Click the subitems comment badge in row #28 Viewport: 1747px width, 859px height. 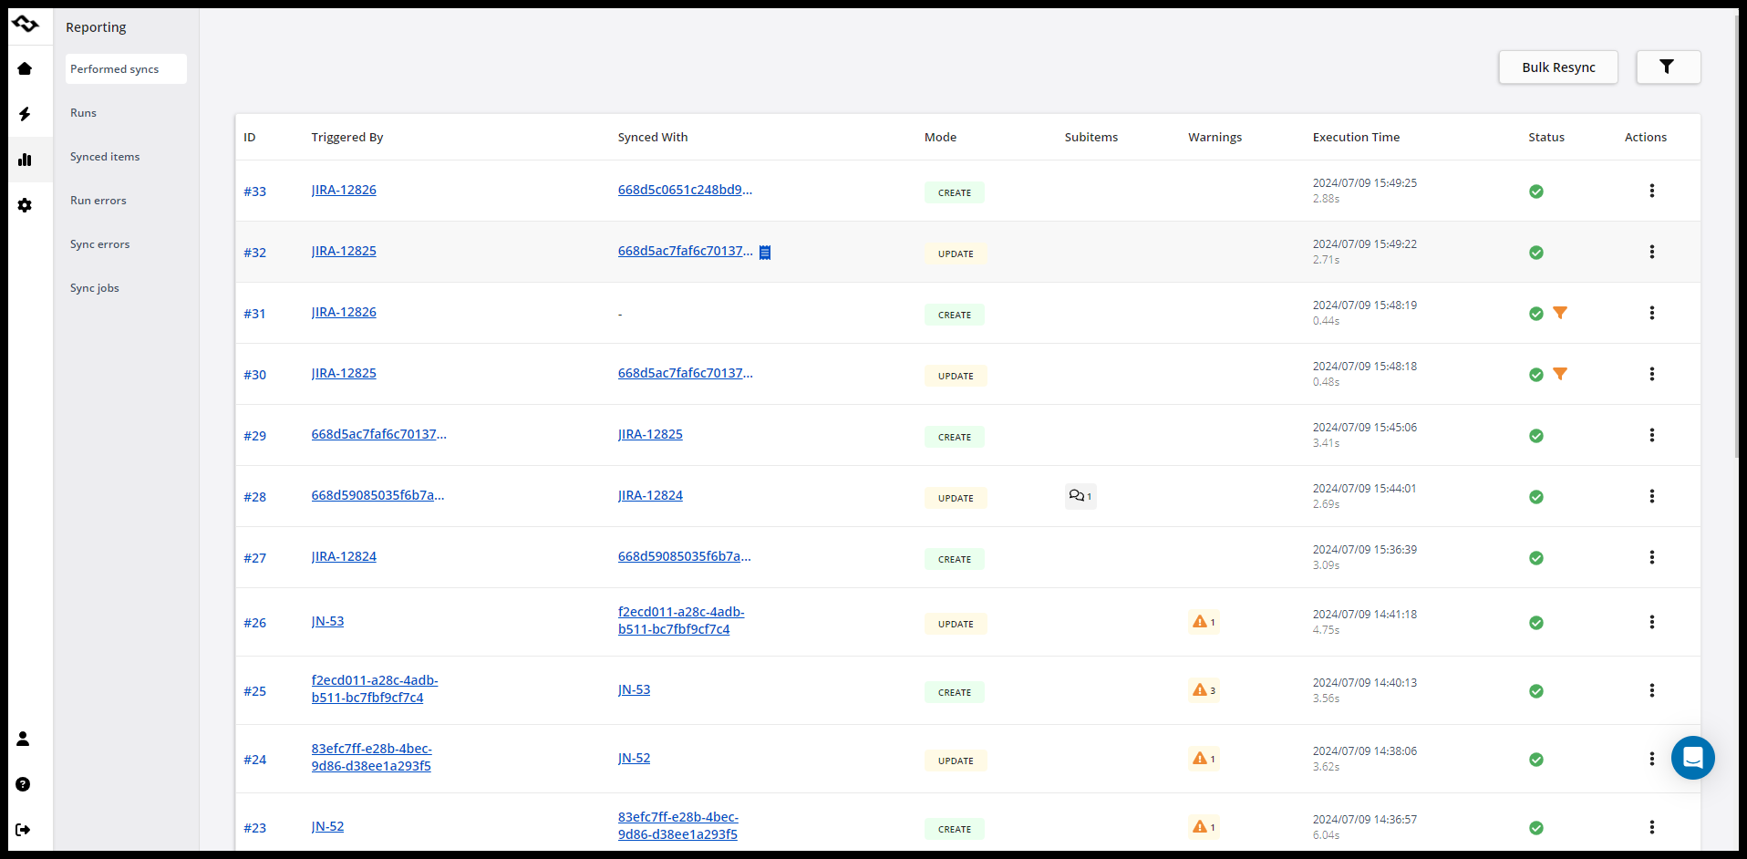[x=1080, y=496]
